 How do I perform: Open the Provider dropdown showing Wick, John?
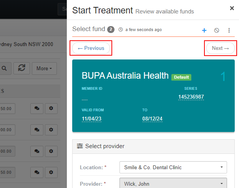click(x=173, y=183)
